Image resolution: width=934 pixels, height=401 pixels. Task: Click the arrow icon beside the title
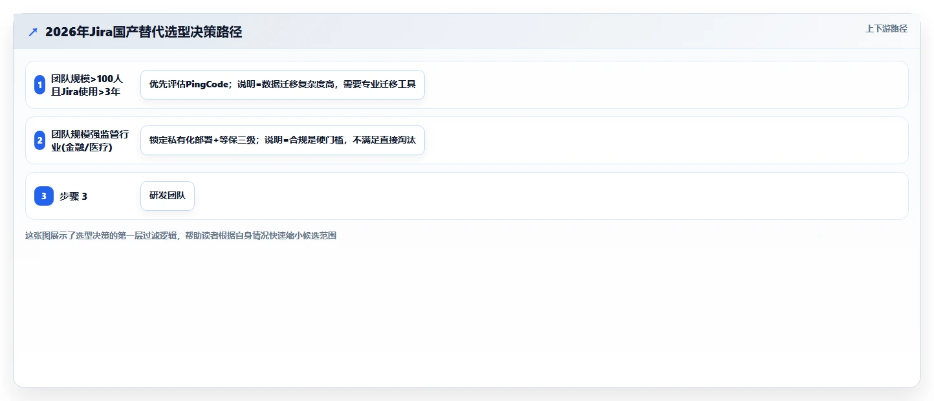[33, 32]
